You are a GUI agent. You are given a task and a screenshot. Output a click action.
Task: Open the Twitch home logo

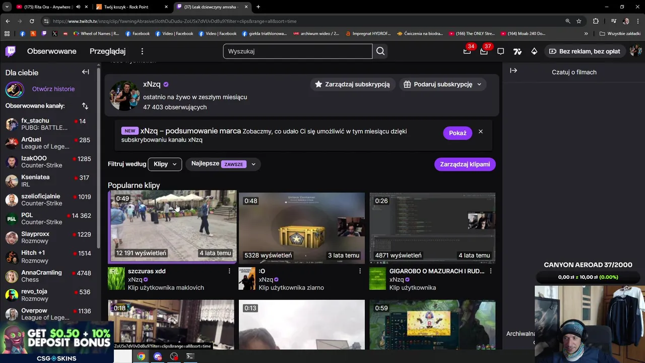11,51
